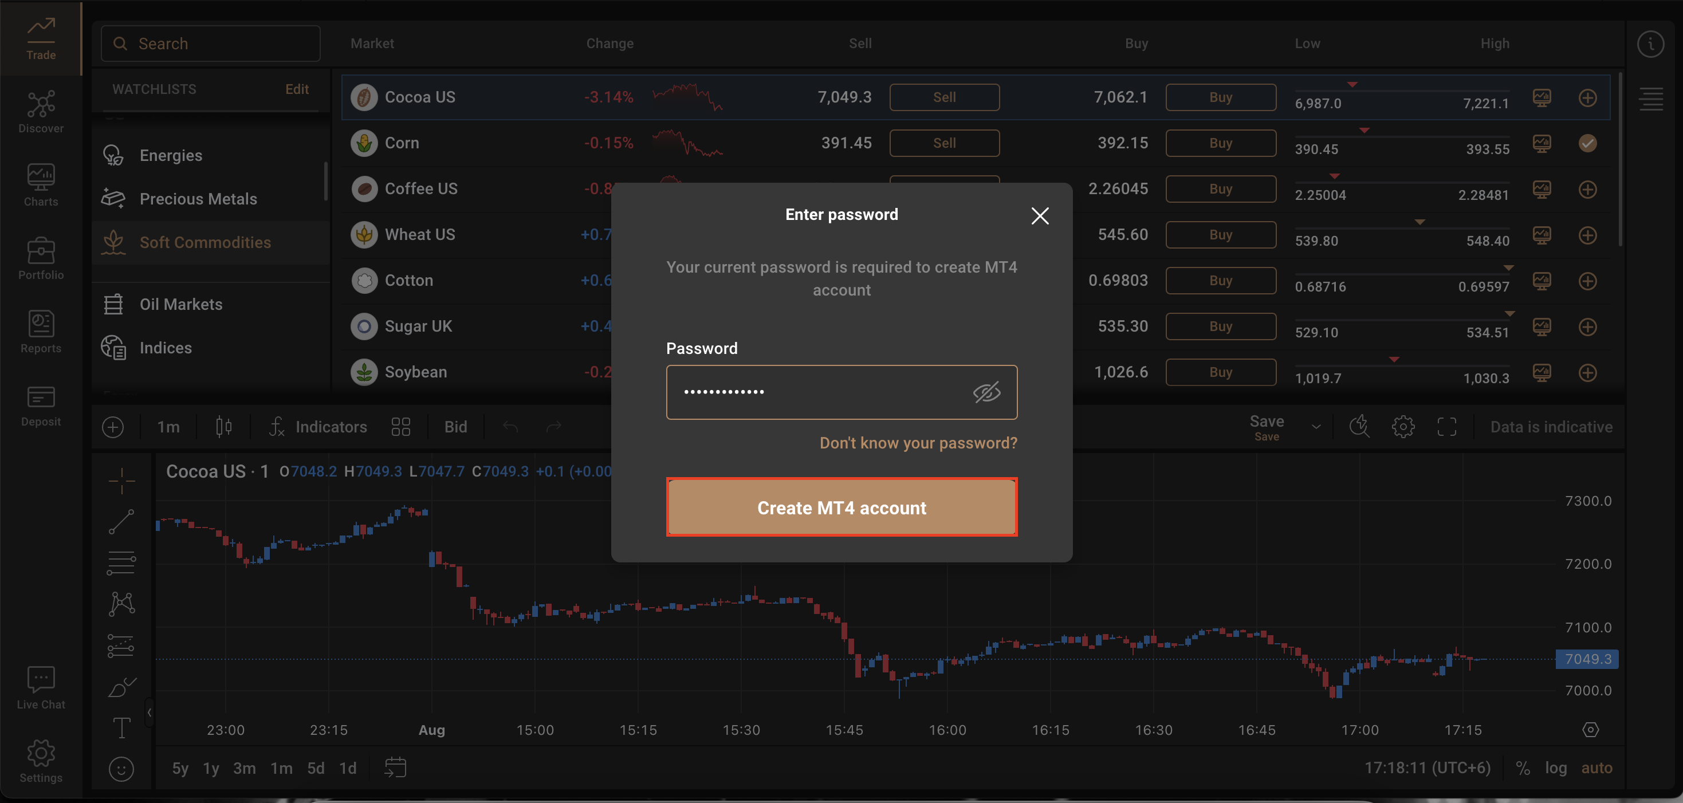
Task: Open chart settings gear icon
Action: click(x=1403, y=427)
